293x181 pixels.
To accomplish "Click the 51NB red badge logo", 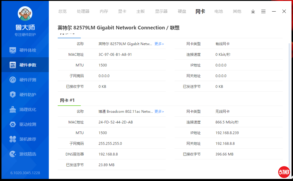I will 284,172.
